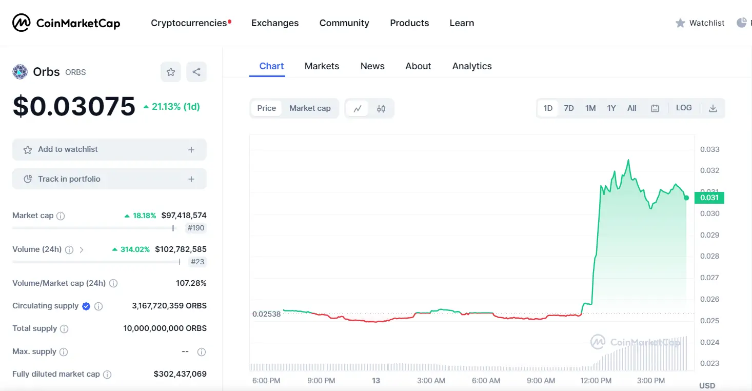Open the Products menu
Screen dimensions: 752x391
click(409, 23)
